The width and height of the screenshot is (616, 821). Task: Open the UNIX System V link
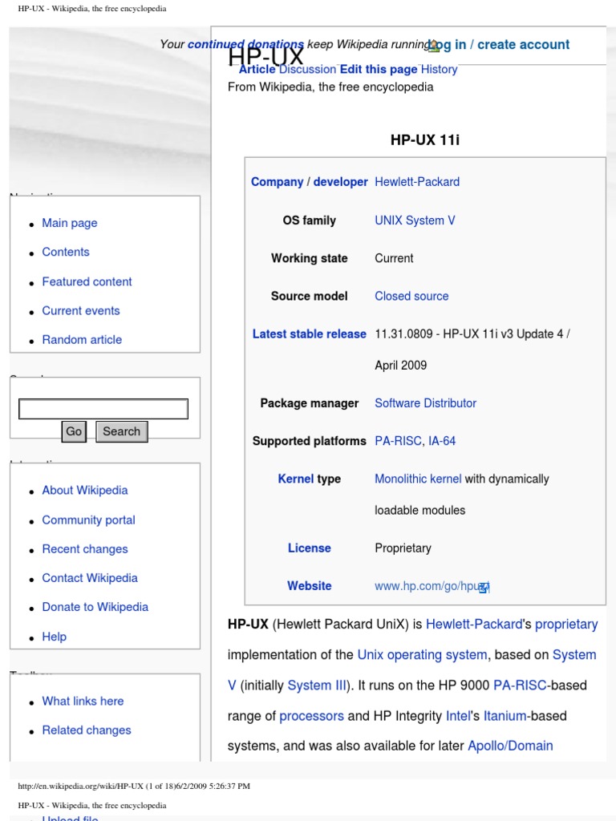[415, 220]
